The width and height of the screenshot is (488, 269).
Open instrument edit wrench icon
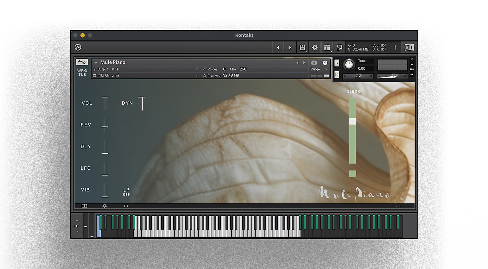point(82,62)
